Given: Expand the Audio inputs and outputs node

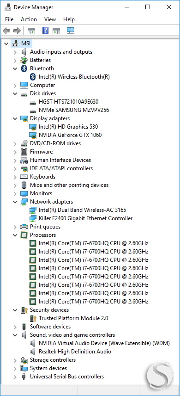Looking at the screenshot, I should [x=15, y=52].
